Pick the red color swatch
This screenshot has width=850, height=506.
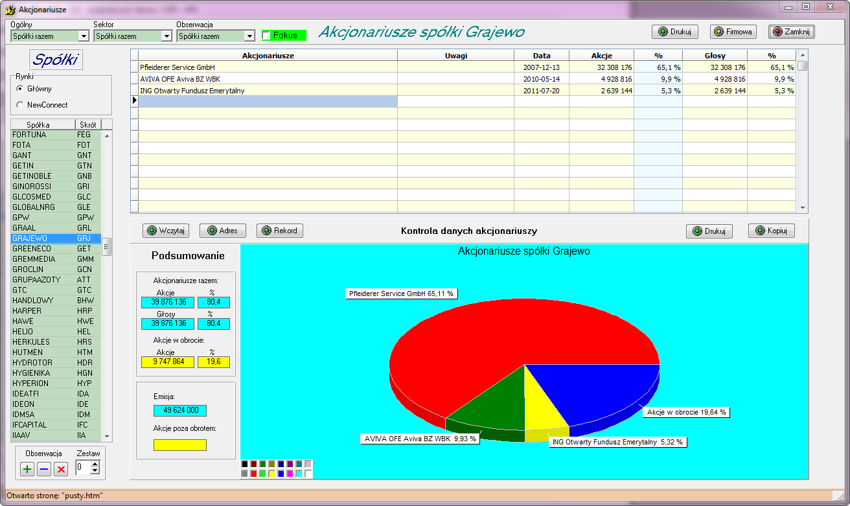click(254, 474)
